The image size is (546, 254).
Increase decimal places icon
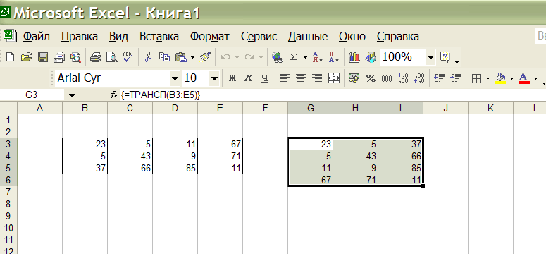pyautogui.click(x=403, y=78)
